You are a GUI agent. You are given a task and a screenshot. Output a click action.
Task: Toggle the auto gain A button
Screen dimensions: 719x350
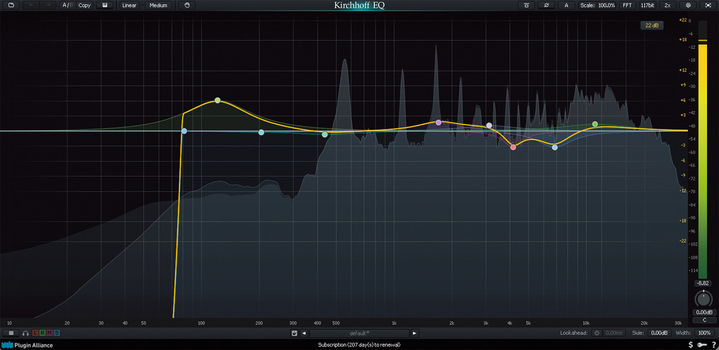point(566,5)
